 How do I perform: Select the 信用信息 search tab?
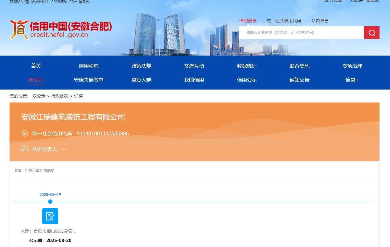(248, 21)
